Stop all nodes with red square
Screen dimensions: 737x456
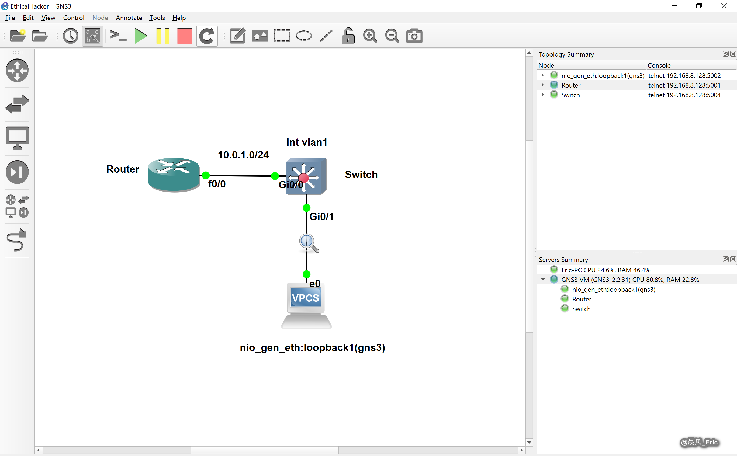coord(185,36)
